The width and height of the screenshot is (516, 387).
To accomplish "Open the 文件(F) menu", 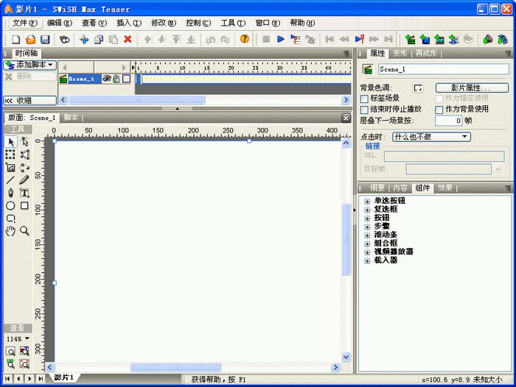I will coord(25,23).
